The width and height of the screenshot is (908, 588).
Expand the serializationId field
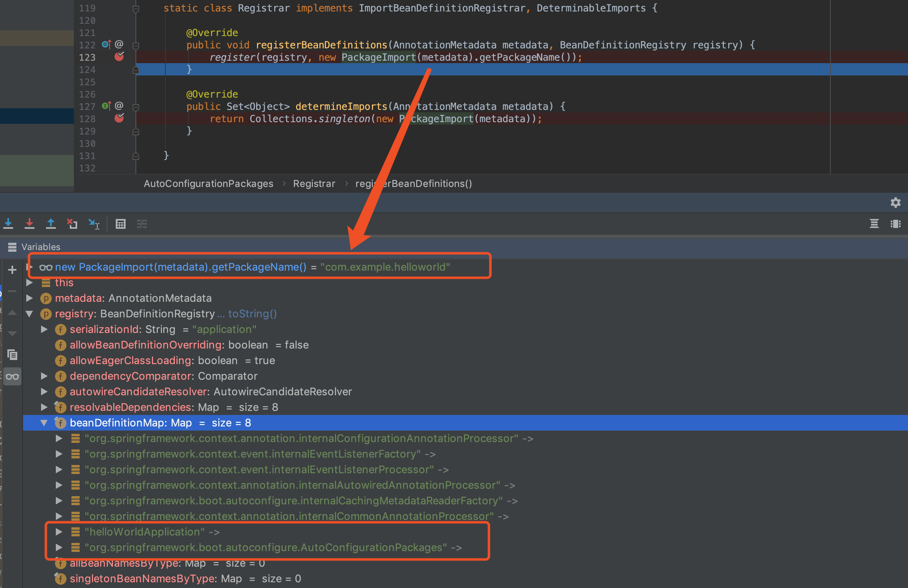point(44,329)
